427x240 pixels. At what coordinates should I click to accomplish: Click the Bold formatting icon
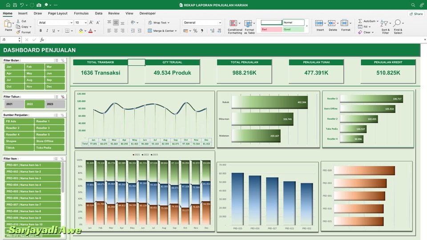click(40, 31)
